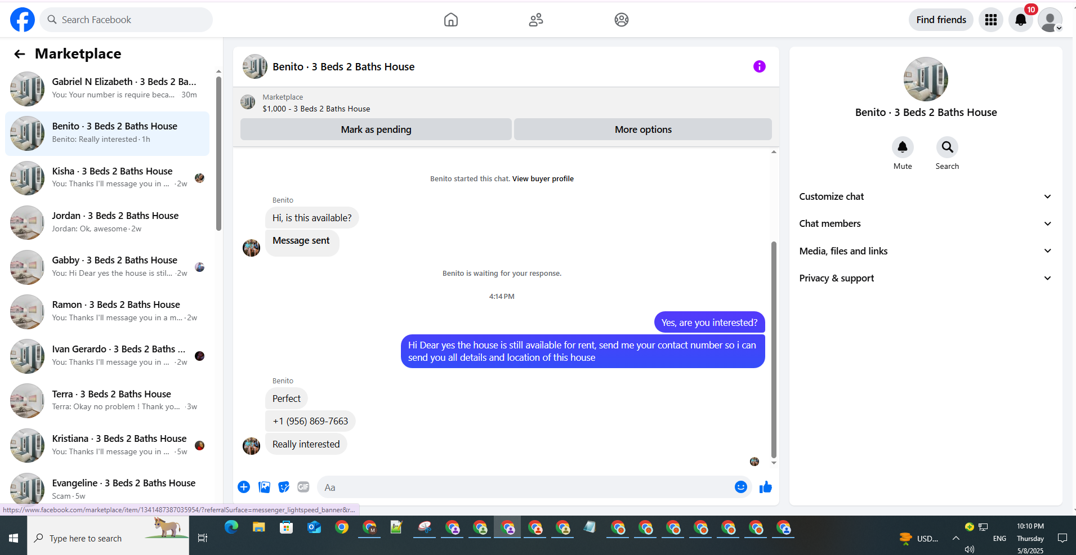Attach a photo with the image icon
Viewport: 1076px width, 555px height.
[x=264, y=487]
